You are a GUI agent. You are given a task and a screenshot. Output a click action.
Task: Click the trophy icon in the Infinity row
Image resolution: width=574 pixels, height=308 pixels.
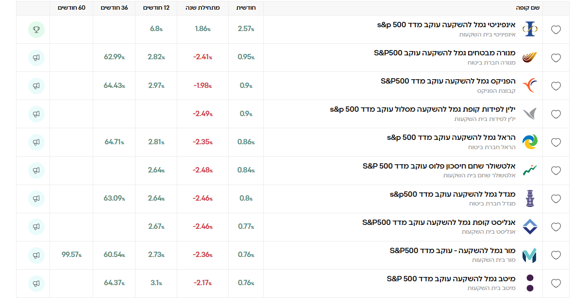point(36,30)
